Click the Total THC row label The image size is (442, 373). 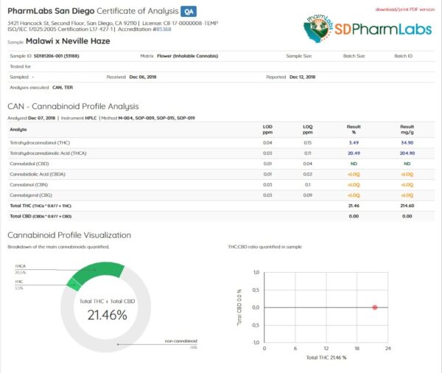click(41, 206)
